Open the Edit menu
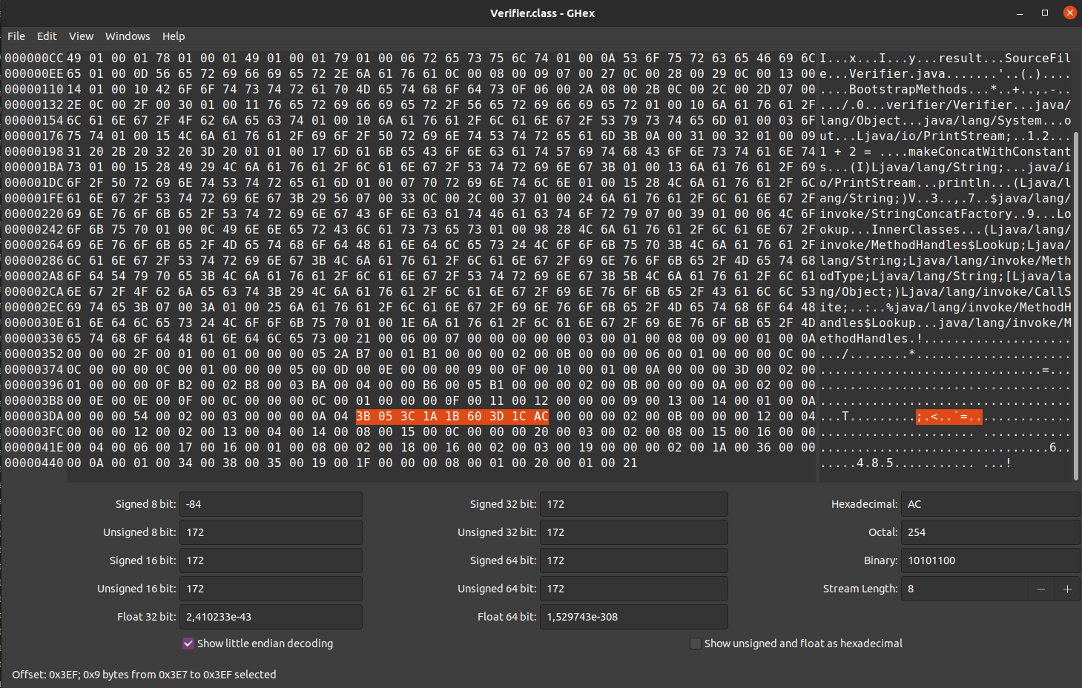 click(x=47, y=36)
